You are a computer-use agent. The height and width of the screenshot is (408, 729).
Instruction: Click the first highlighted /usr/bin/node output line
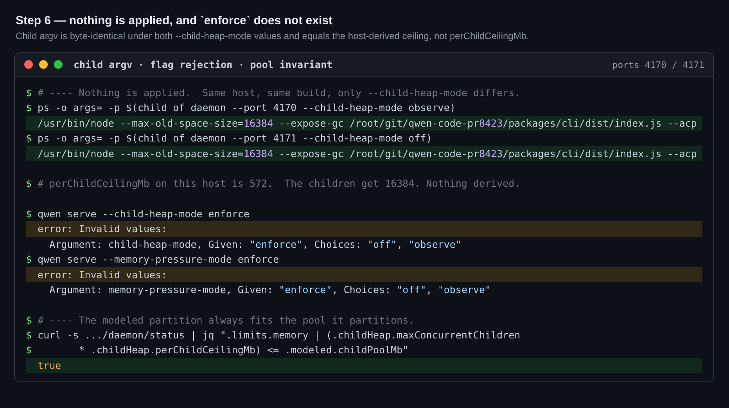tap(364, 123)
